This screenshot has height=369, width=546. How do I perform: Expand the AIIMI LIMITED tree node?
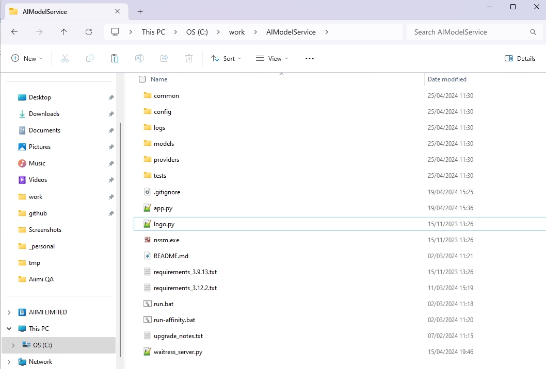click(x=9, y=312)
